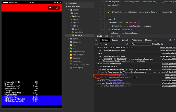
Task: Open the top context dropdown
Action: [x=114, y=44]
